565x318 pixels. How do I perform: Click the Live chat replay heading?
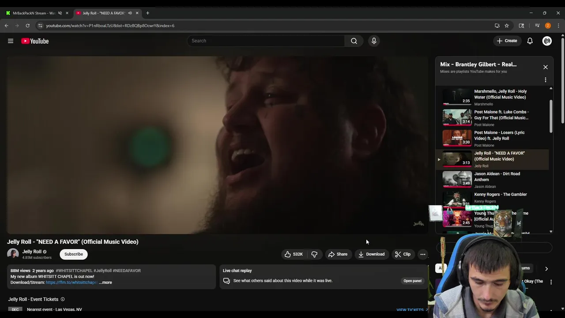point(237,271)
